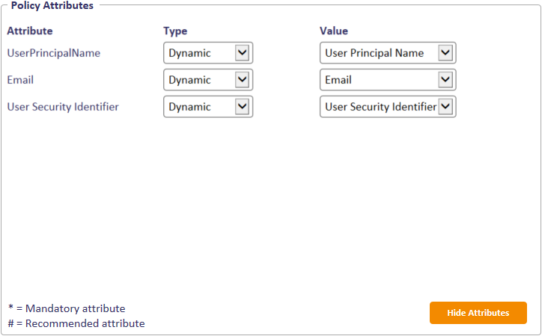Expand the 'User Principal Name' value dropdown
This screenshot has height=336, width=542.
[387, 53]
